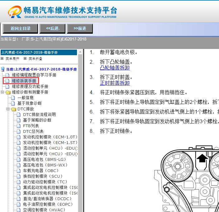Click page icon beside BMS-LG entry
This screenshot has height=212, width=219.
tap(18, 160)
